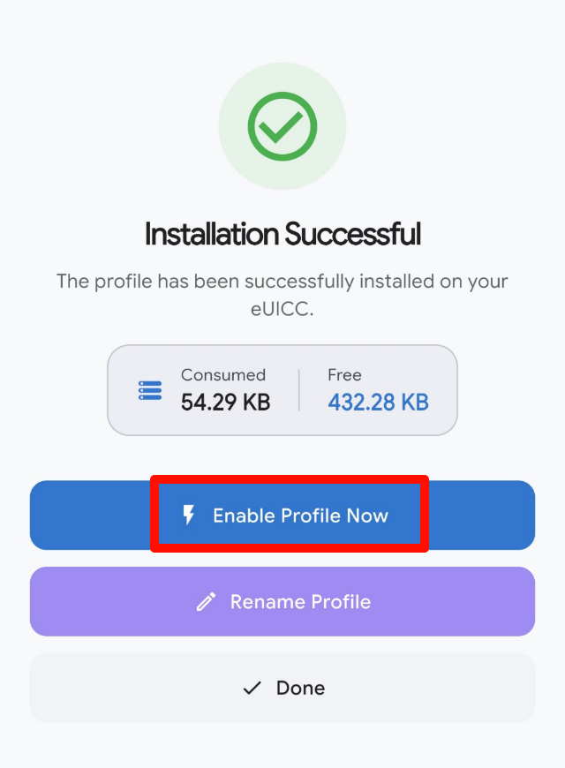Click the 432.28 KB free value
Screen dimensions: 565x768
(378, 403)
